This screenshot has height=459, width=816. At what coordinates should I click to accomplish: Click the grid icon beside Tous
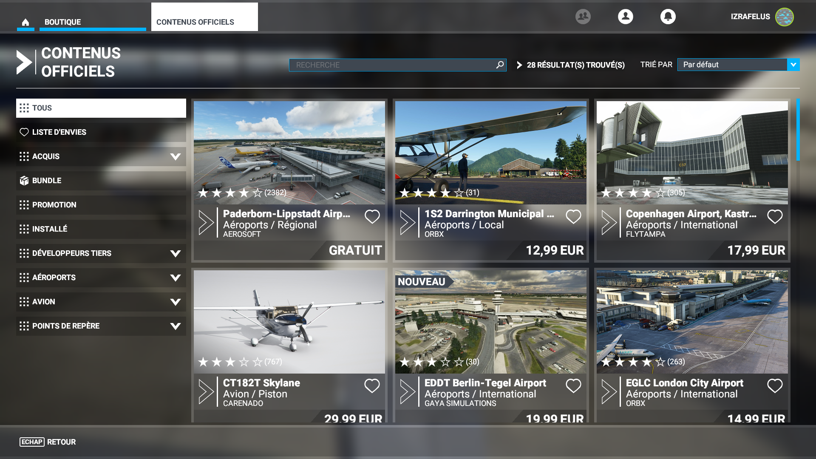click(24, 108)
